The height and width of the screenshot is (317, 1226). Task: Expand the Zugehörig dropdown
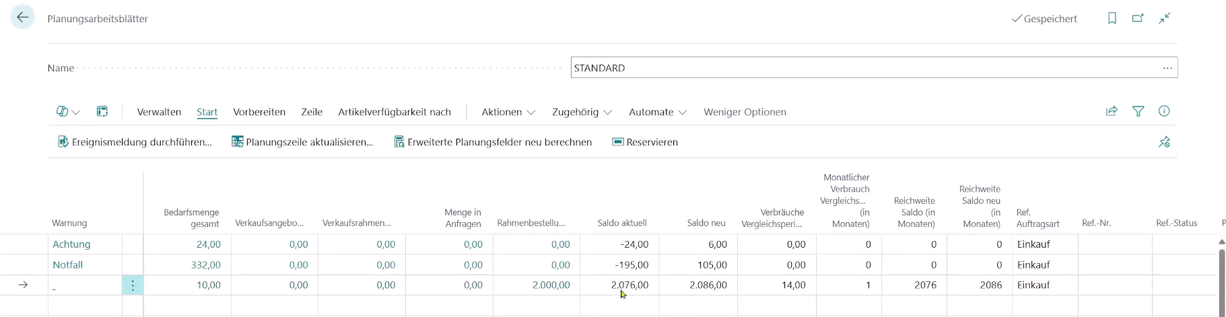(582, 112)
